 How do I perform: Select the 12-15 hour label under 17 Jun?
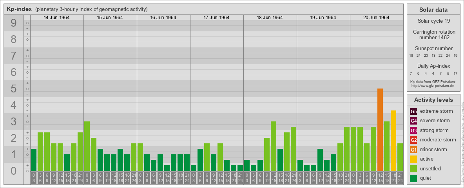(x=220, y=178)
